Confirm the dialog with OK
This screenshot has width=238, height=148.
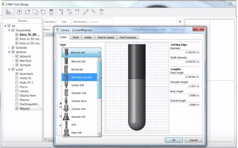(174, 140)
